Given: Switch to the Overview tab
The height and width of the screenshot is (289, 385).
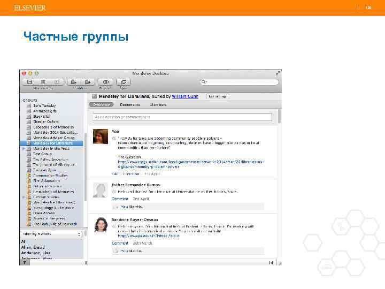Looking at the screenshot, I should [x=102, y=105].
